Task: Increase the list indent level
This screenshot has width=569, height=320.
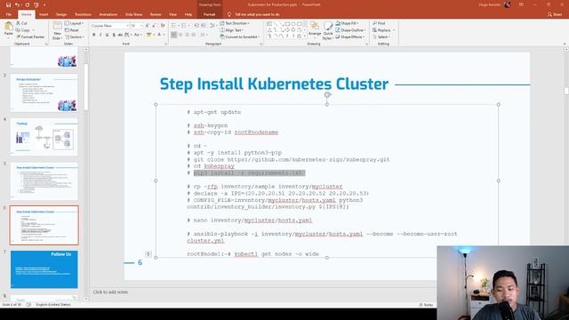Action: [x=203, y=26]
